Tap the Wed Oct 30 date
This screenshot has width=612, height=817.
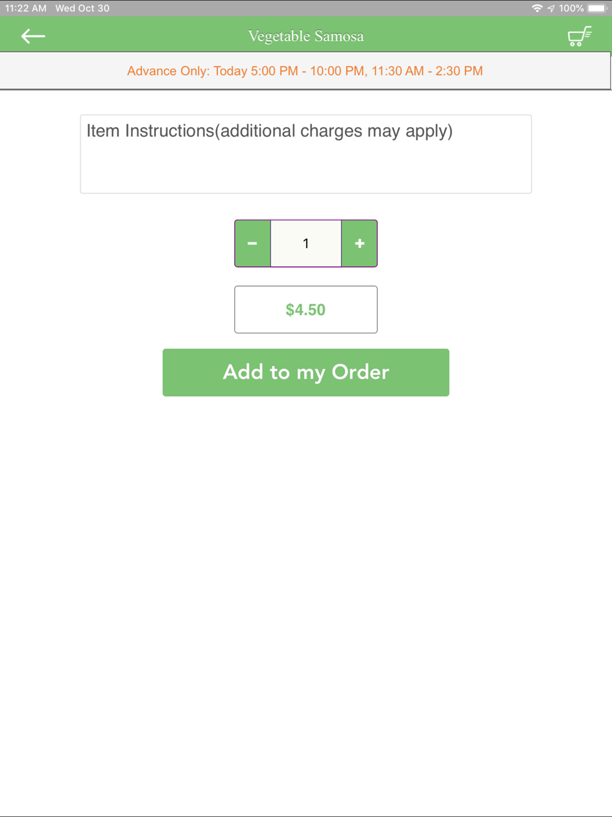[x=82, y=9]
